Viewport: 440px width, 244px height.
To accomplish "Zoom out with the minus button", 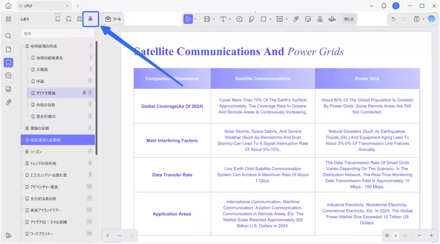I will (419, 235).
